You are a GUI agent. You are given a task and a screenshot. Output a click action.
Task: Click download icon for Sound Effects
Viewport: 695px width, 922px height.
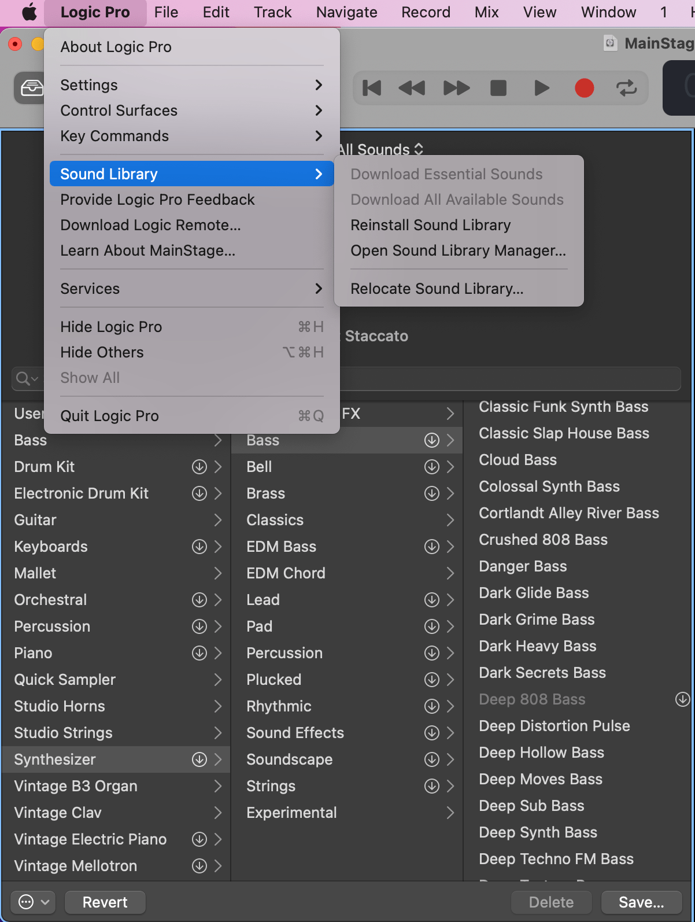[432, 733]
